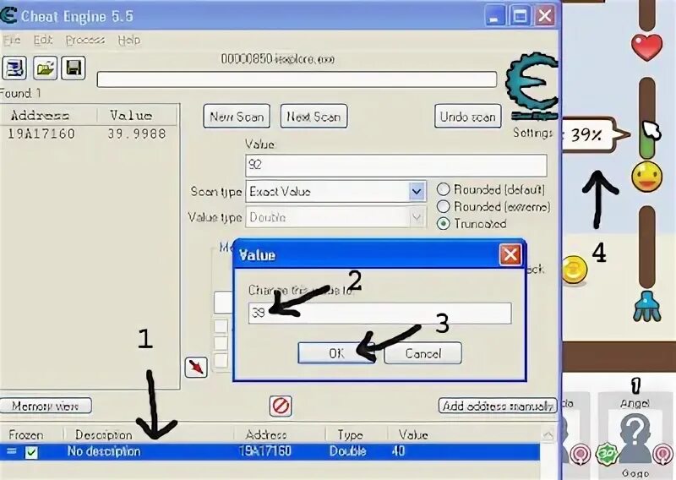This screenshot has height=480, width=676.
Task: Click the value 40 in address table
Action: click(x=398, y=451)
